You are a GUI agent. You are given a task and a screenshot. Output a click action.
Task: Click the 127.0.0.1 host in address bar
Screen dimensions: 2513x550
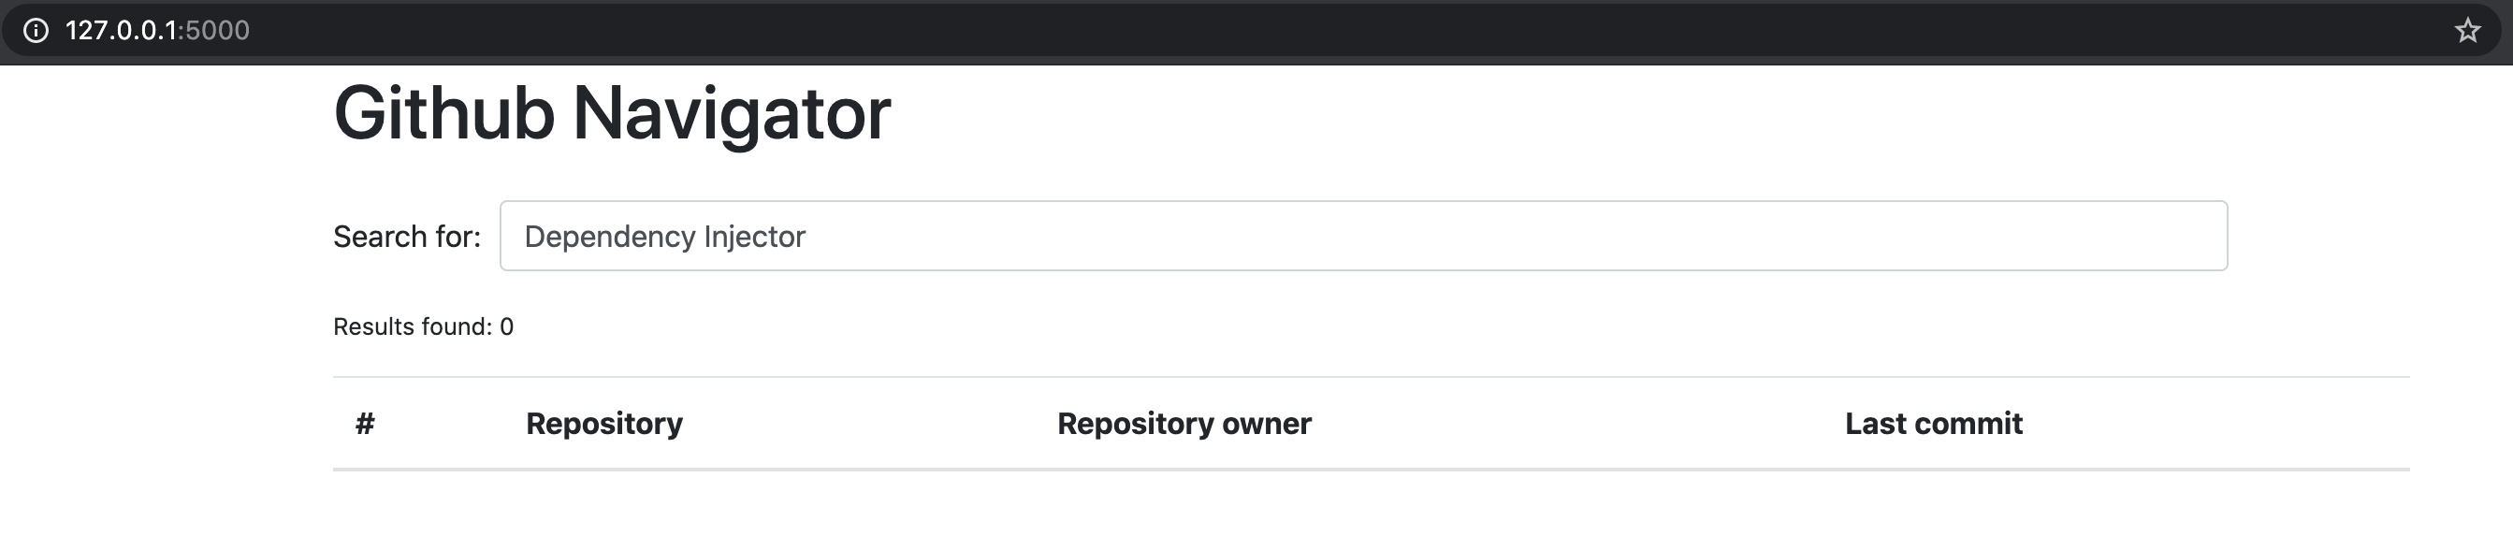click(x=121, y=30)
